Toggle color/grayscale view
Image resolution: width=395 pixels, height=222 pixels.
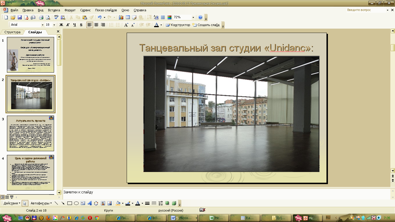[x=169, y=17]
